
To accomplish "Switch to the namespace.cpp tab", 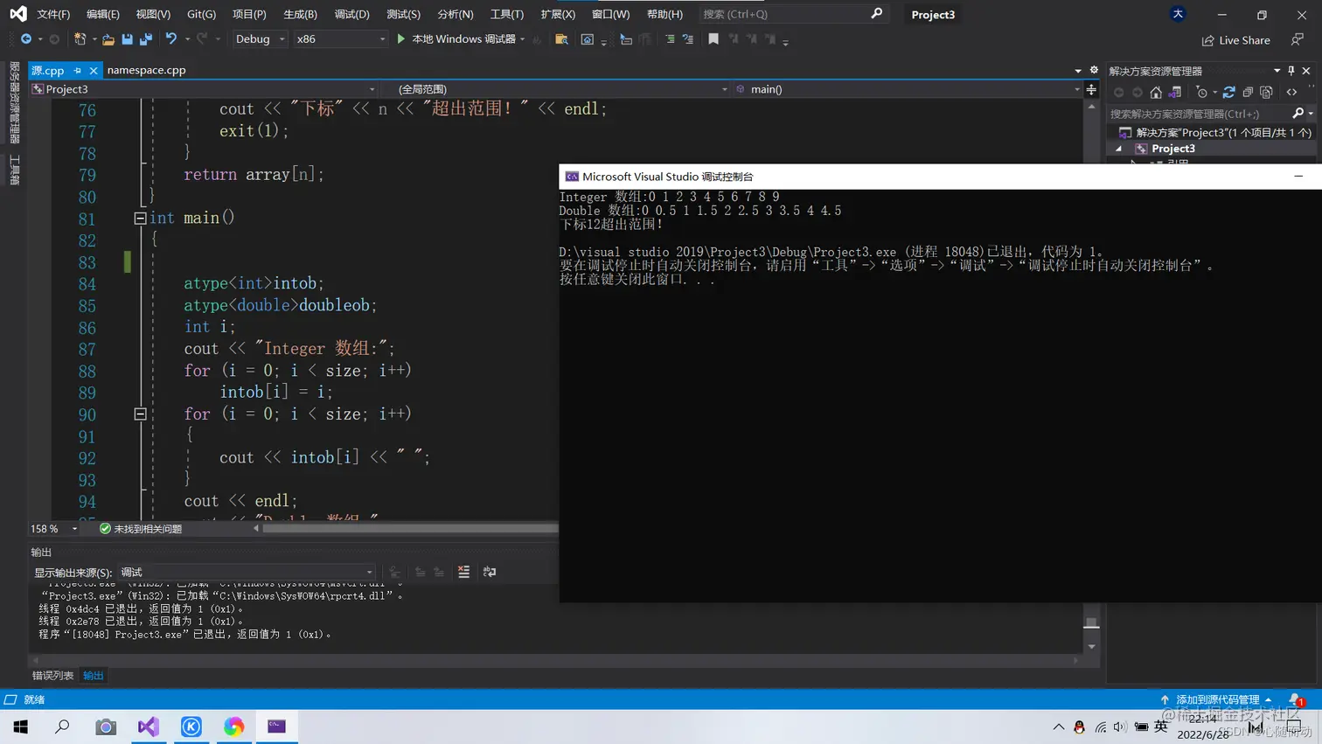I will 146,70.
